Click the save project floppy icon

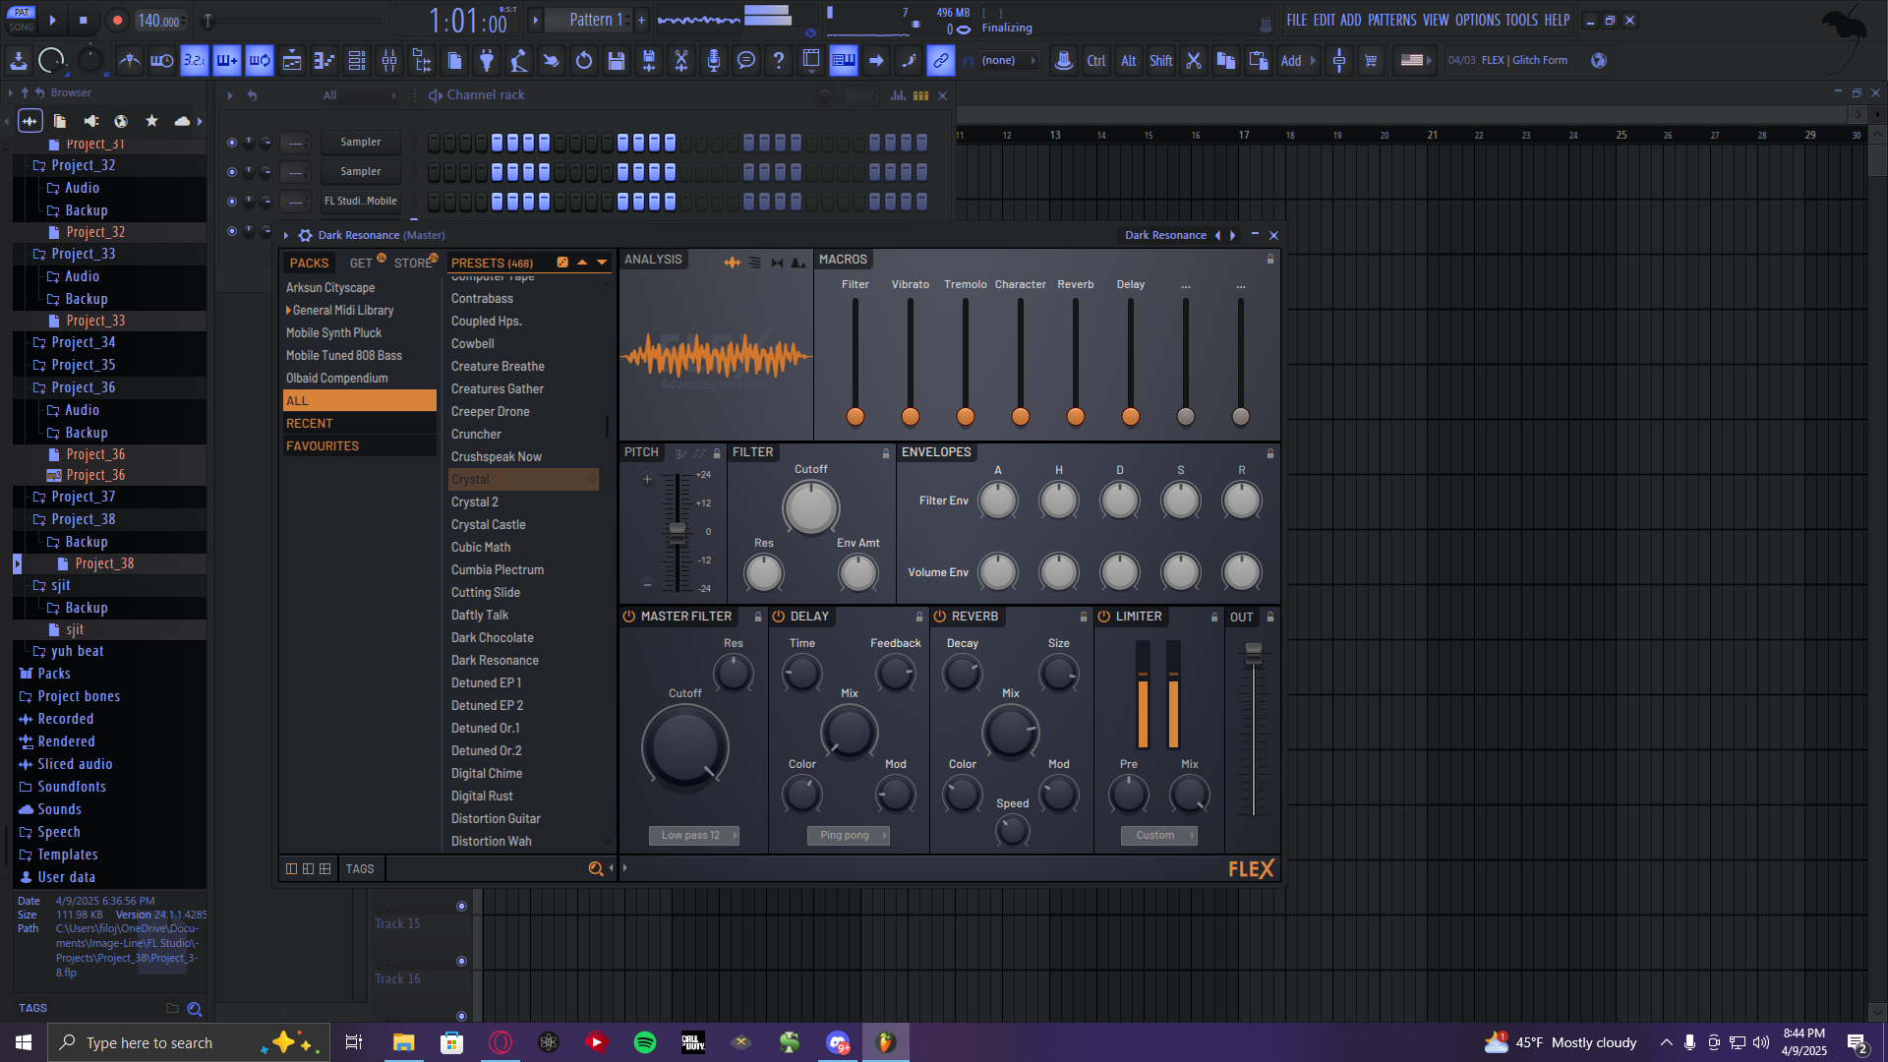(x=616, y=61)
